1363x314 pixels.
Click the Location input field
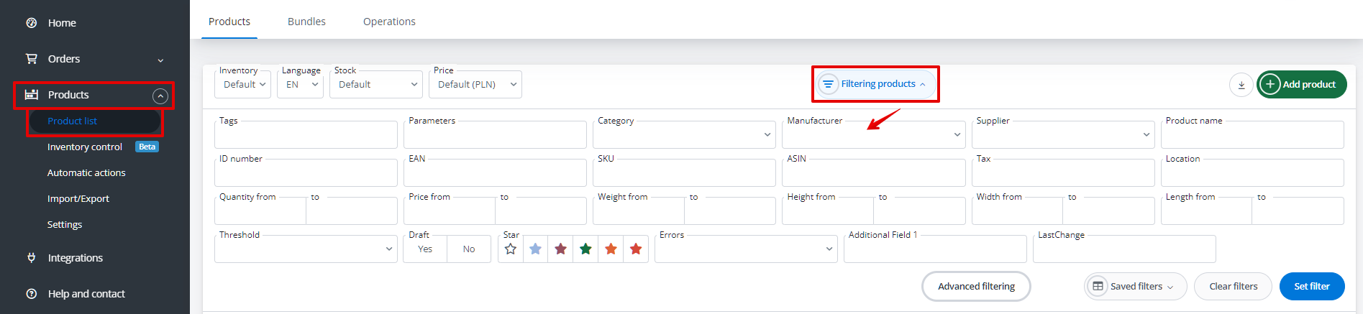pyautogui.click(x=1252, y=172)
